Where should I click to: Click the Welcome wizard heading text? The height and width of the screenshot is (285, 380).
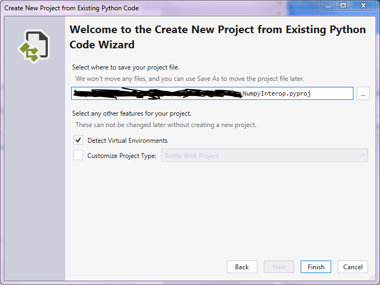click(217, 36)
